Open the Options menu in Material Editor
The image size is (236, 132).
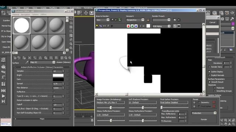pyautogui.click(x=35, y=14)
